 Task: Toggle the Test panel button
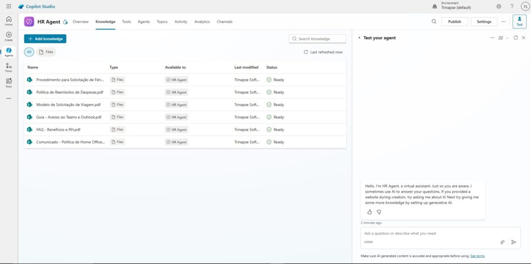[519, 22]
